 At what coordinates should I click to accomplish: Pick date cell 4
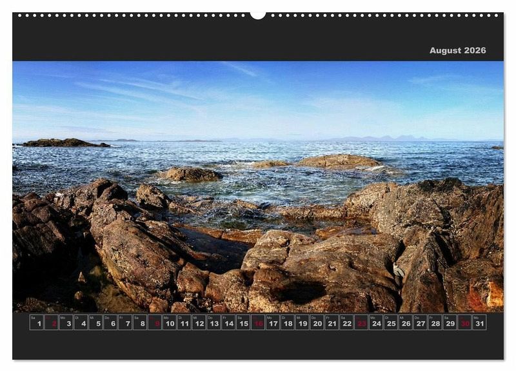point(81,322)
